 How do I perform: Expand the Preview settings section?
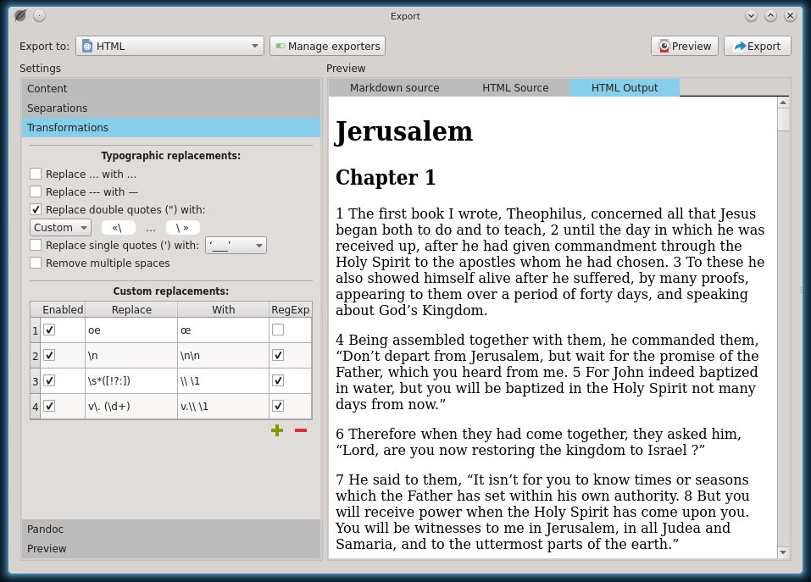[x=171, y=548]
